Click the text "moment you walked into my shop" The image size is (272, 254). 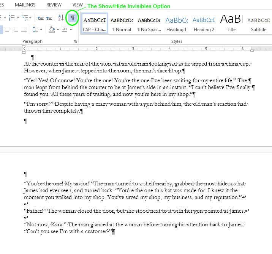click(64, 198)
